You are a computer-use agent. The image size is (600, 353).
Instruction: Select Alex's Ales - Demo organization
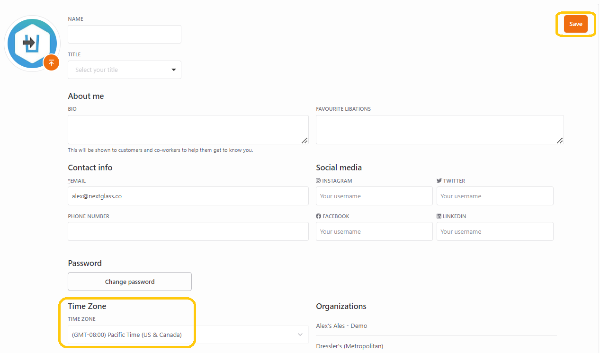(x=341, y=326)
